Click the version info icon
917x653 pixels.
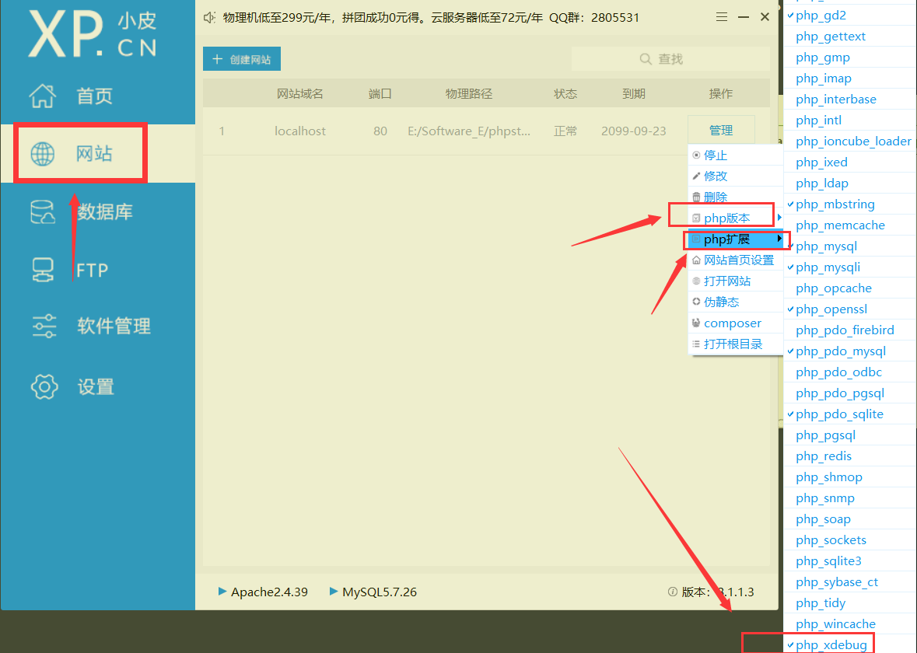[x=673, y=592]
